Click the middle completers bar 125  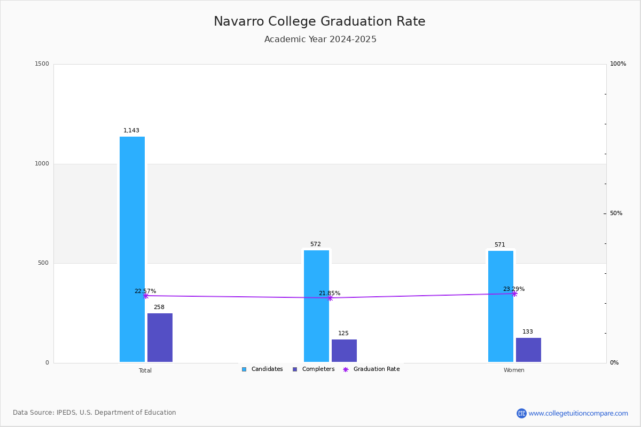tap(344, 351)
